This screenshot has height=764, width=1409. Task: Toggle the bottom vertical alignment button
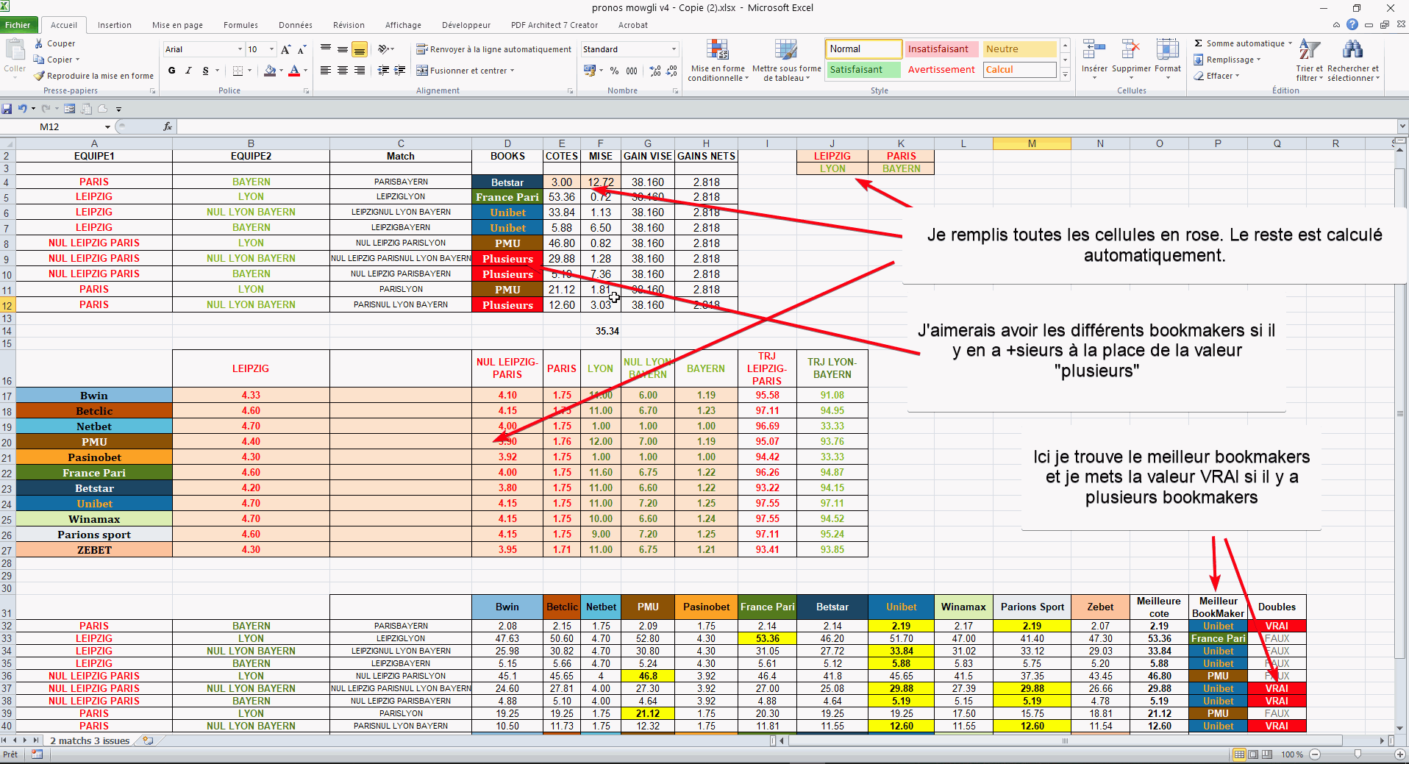point(360,49)
